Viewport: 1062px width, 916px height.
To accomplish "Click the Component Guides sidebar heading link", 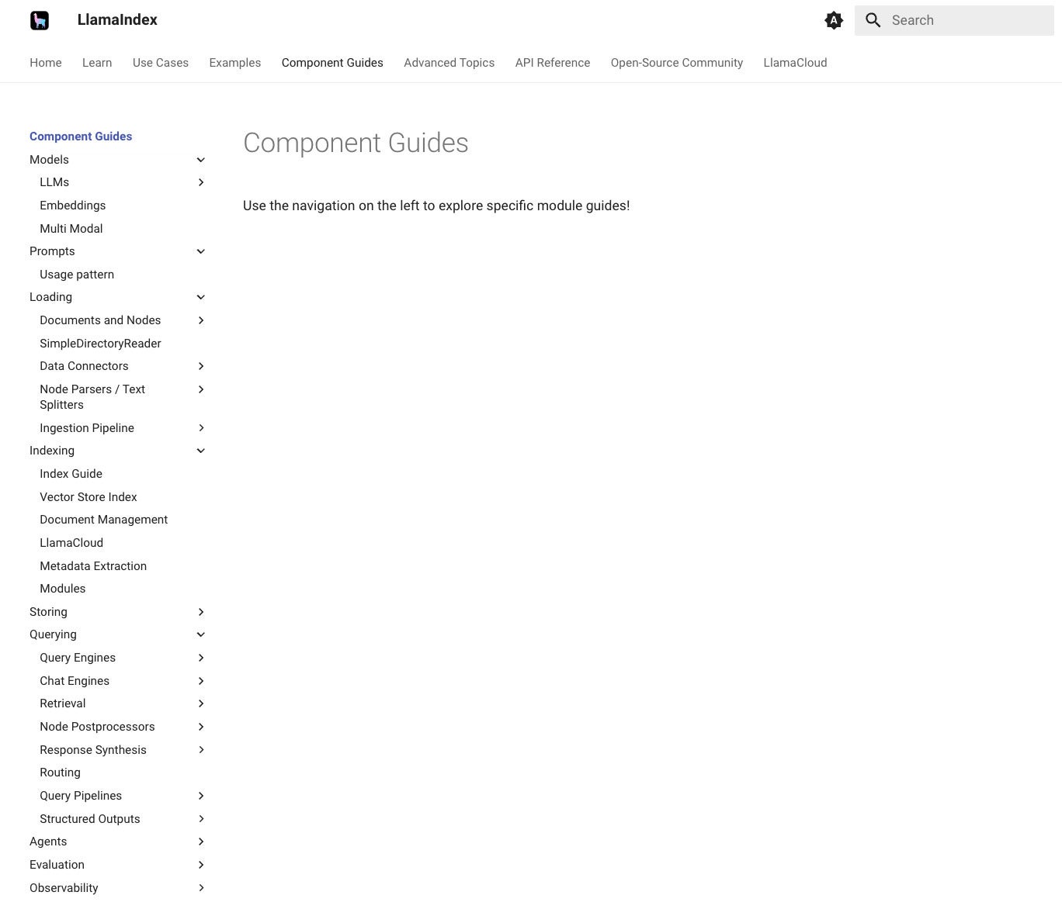I will (81, 137).
